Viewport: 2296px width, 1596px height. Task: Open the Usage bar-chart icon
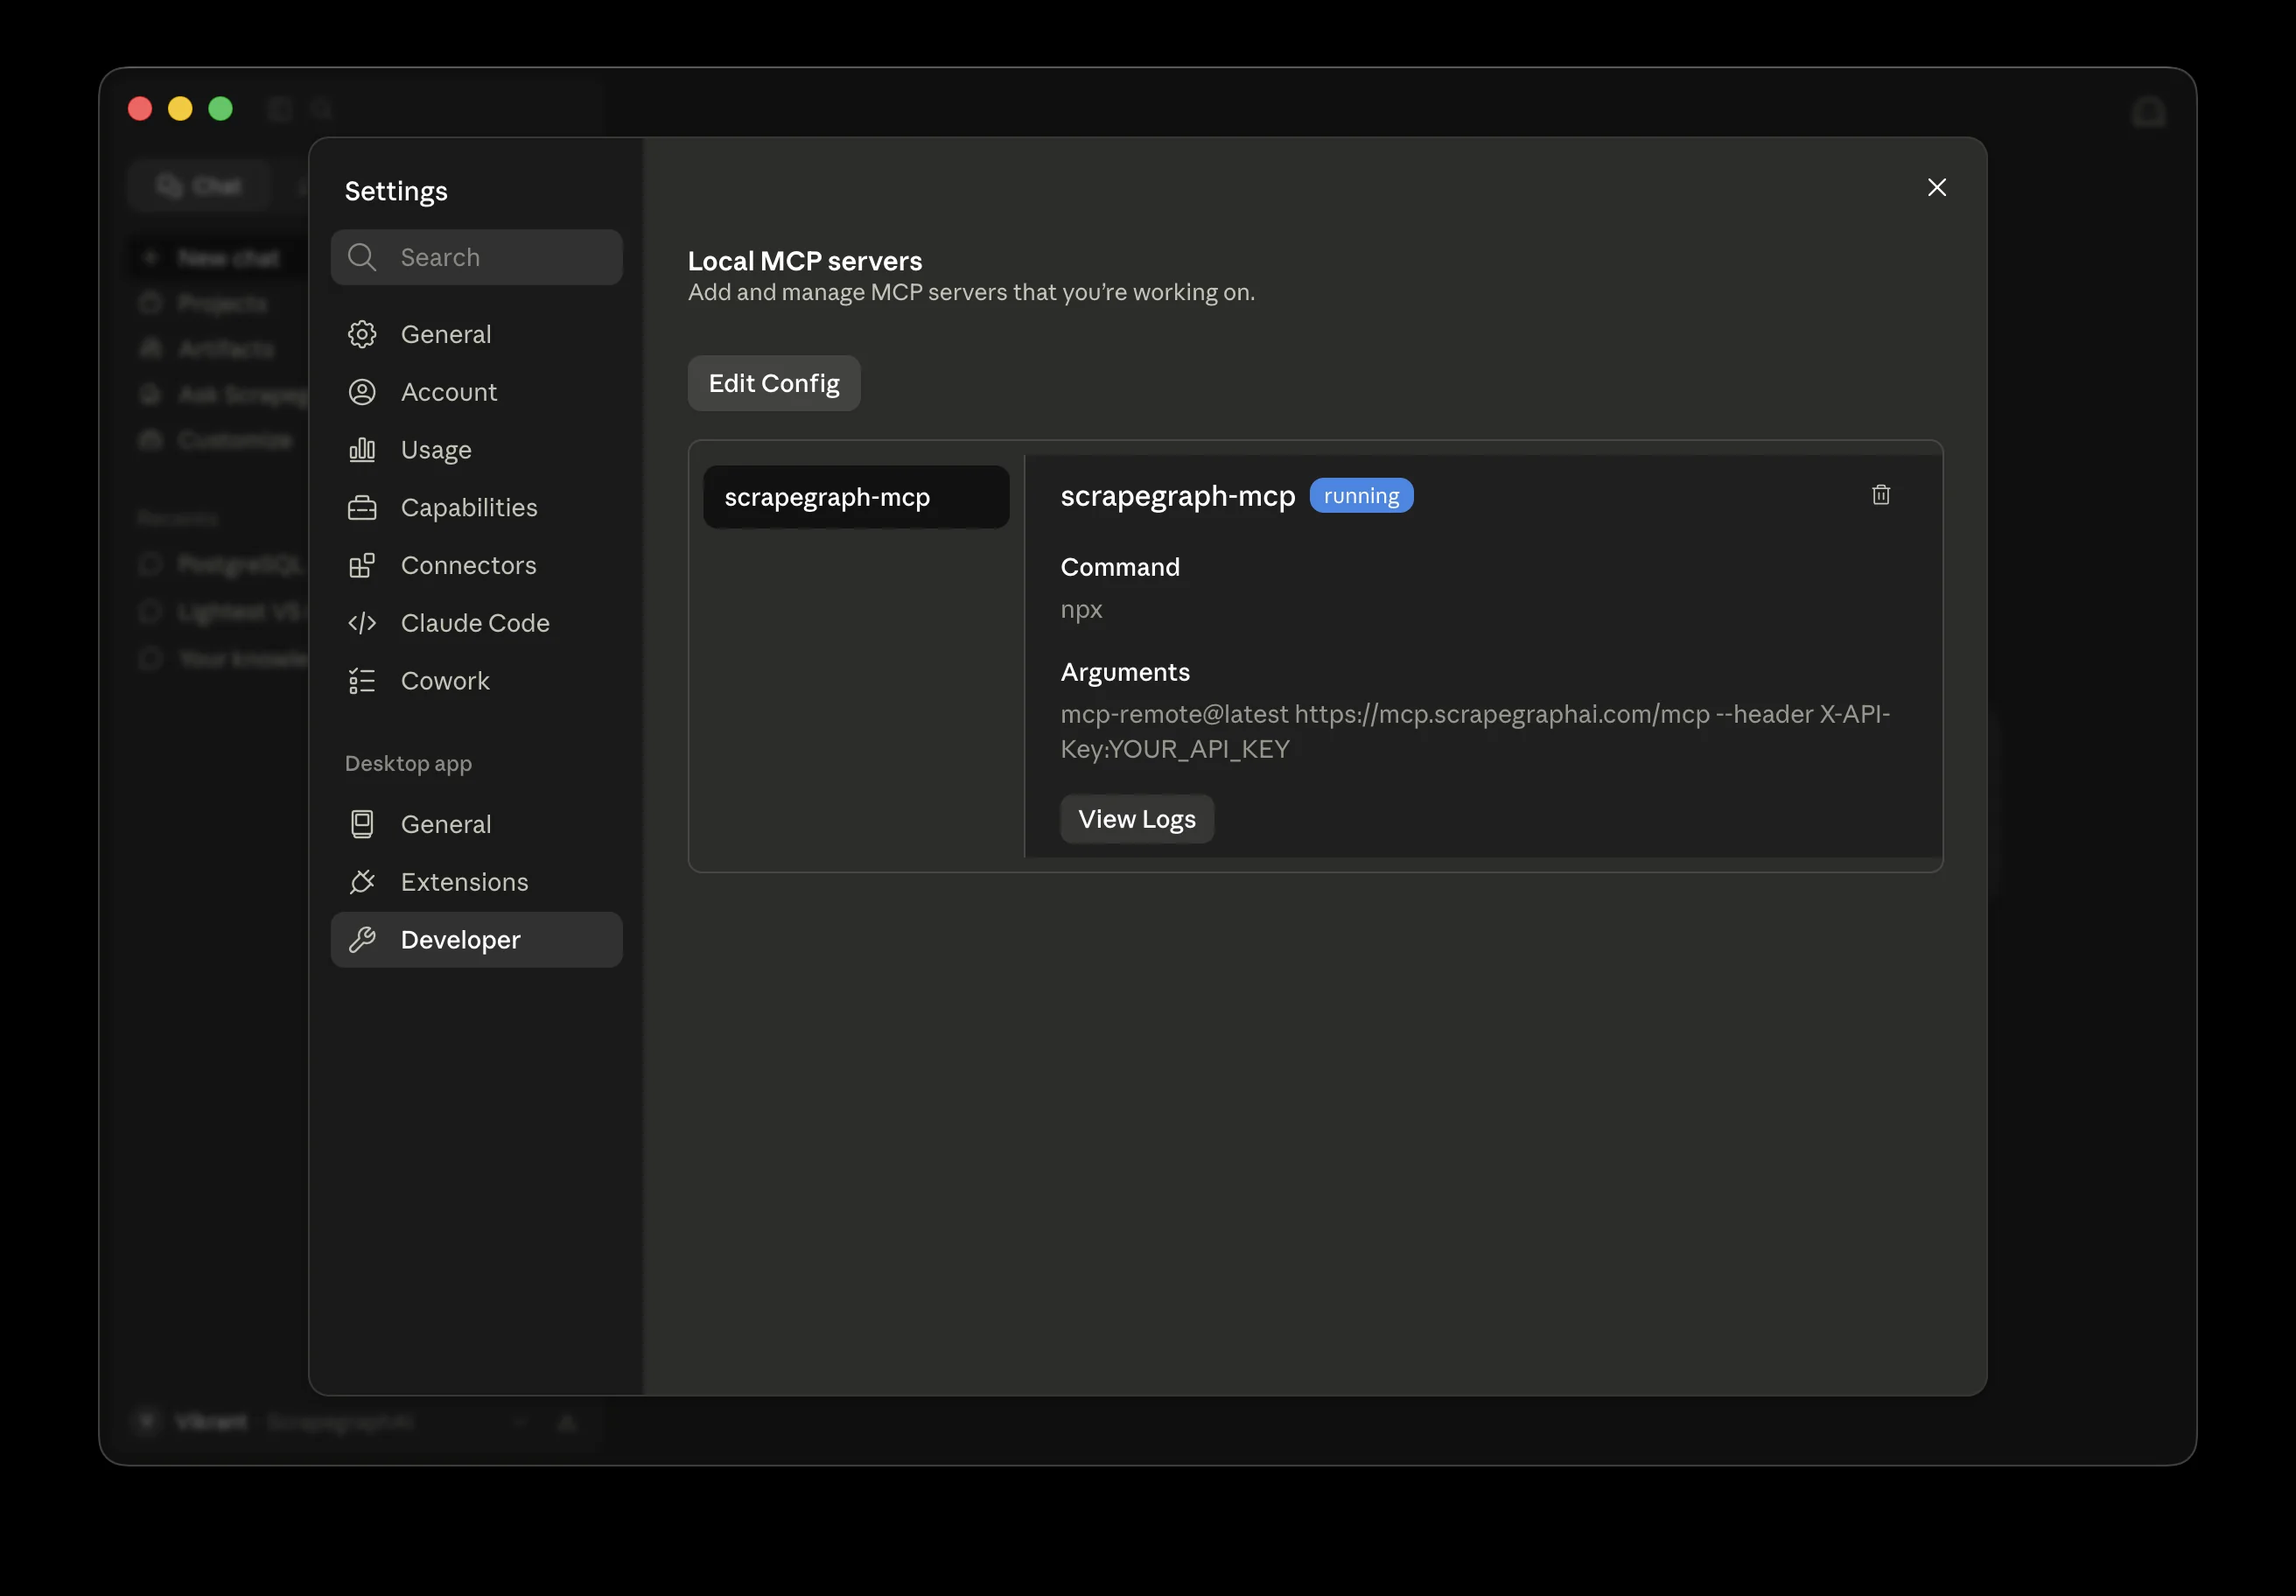pyautogui.click(x=362, y=450)
